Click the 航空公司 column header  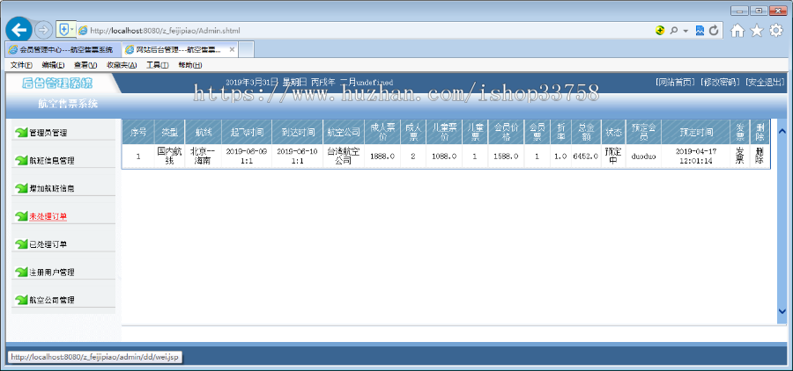pos(344,132)
